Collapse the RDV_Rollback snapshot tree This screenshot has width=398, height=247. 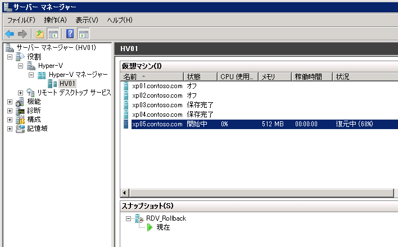point(128,218)
